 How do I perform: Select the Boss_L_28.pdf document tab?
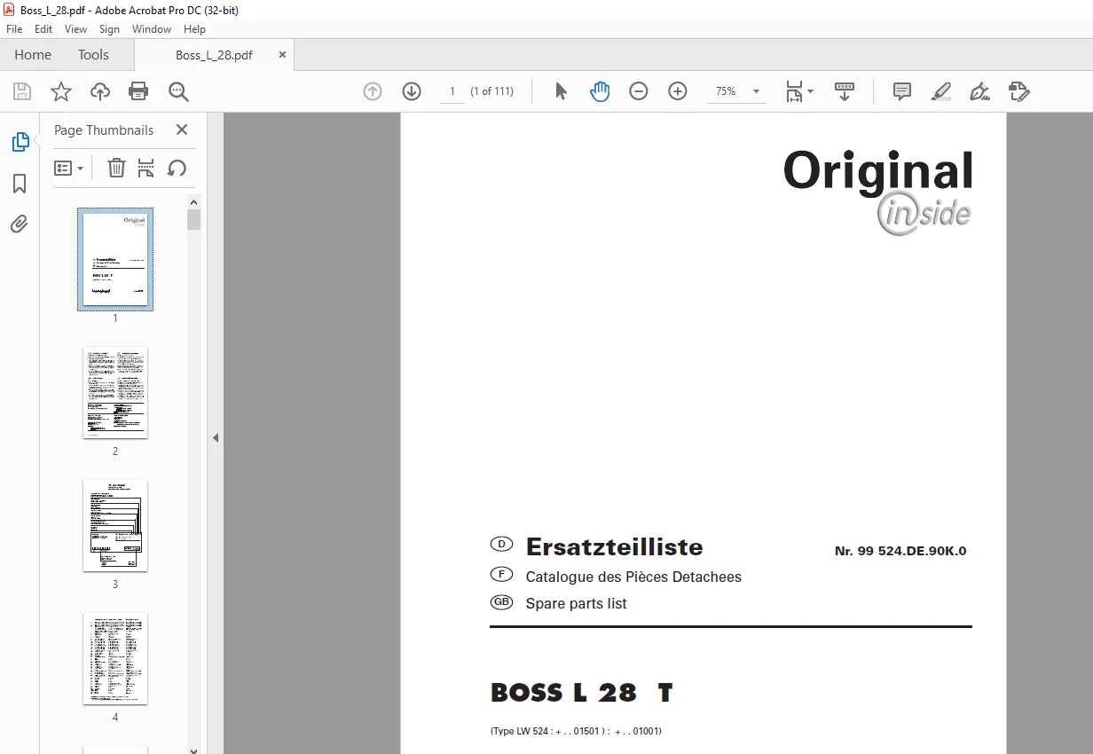(x=214, y=55)
